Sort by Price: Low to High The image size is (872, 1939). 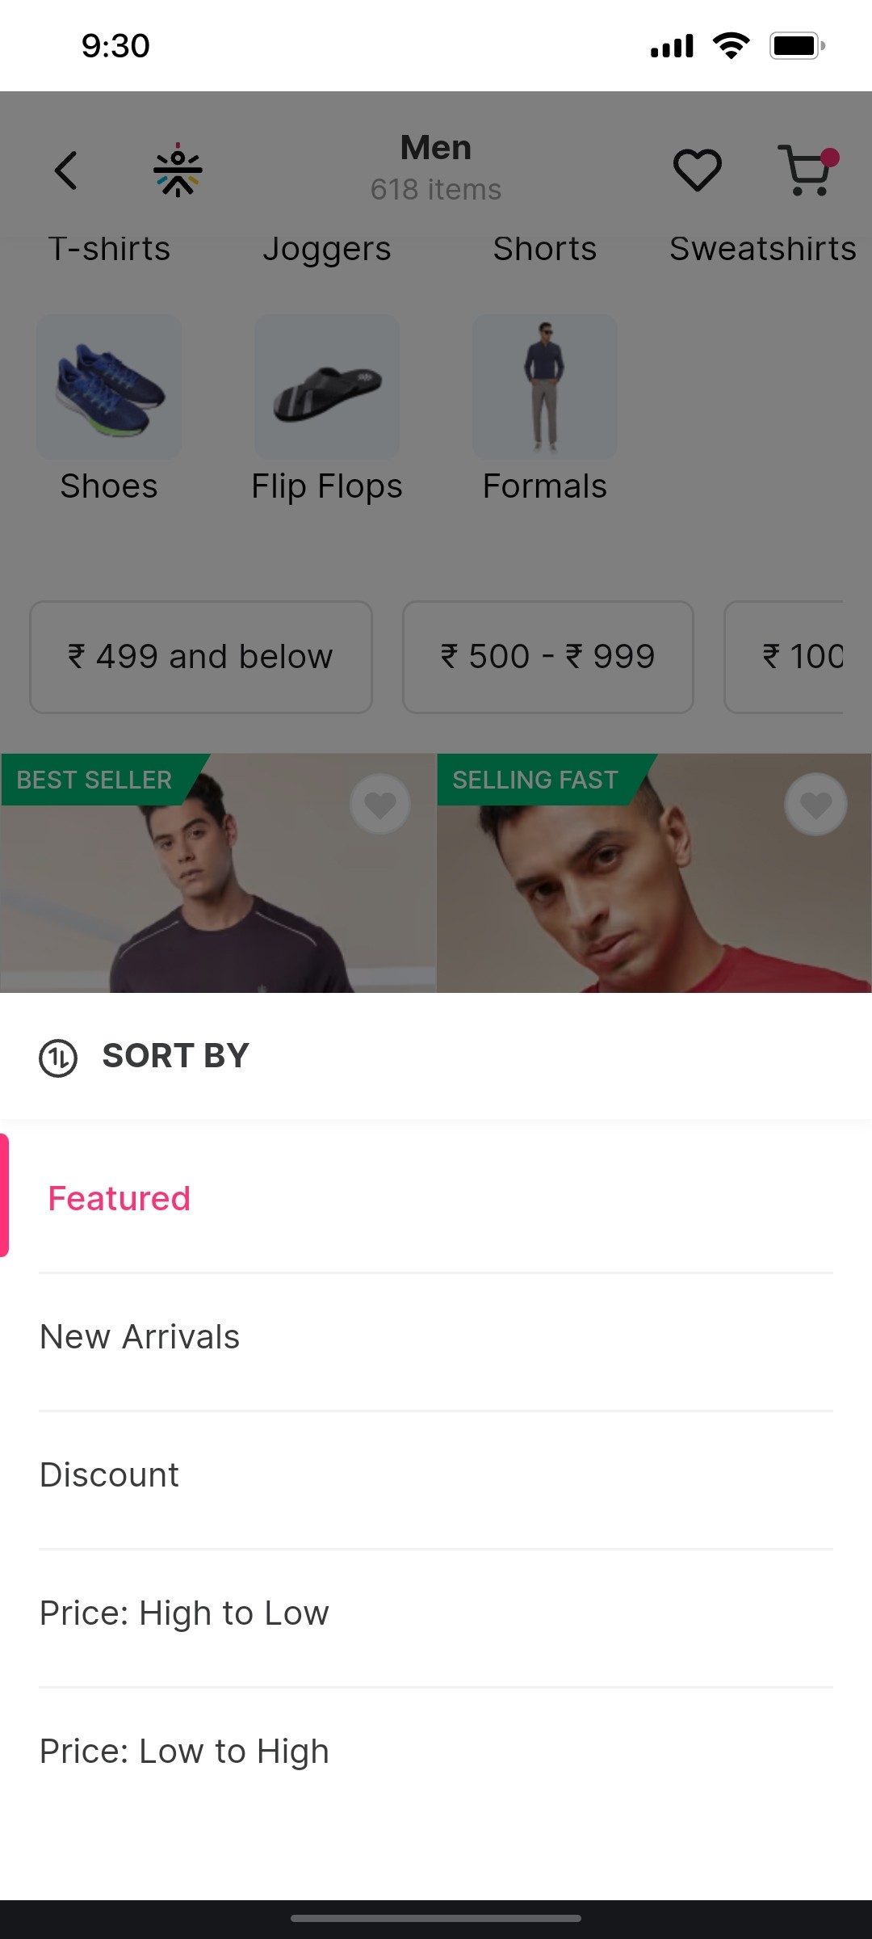[183, 1751]
